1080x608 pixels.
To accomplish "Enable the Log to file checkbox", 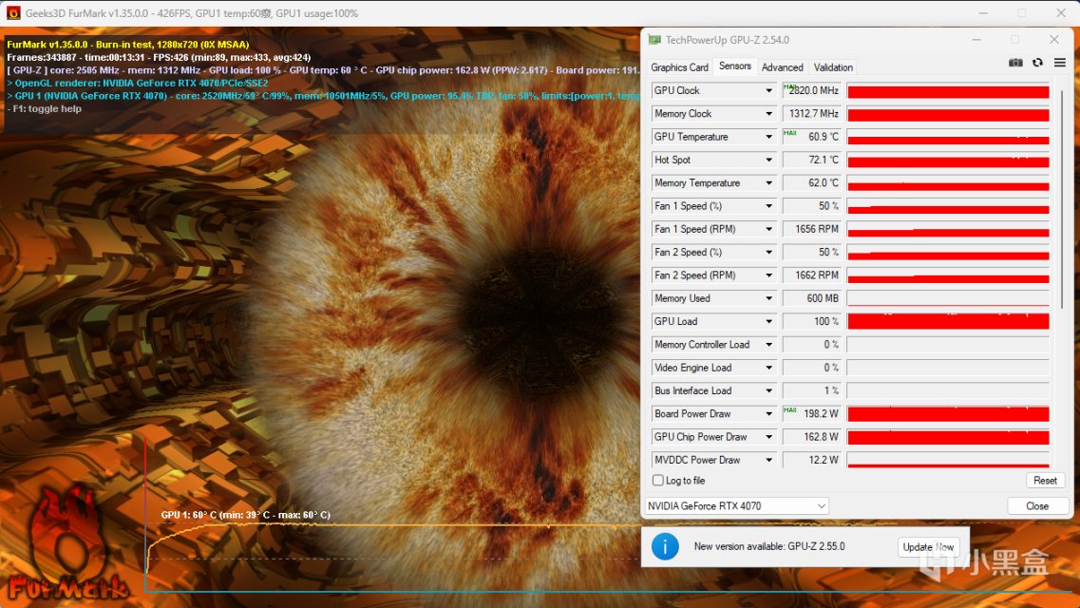I will click(658, 481).
